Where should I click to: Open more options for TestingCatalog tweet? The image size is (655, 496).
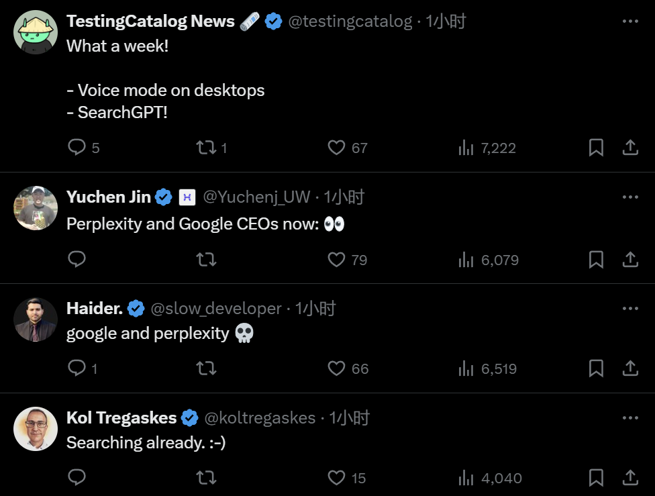click(x=630, y=21)
